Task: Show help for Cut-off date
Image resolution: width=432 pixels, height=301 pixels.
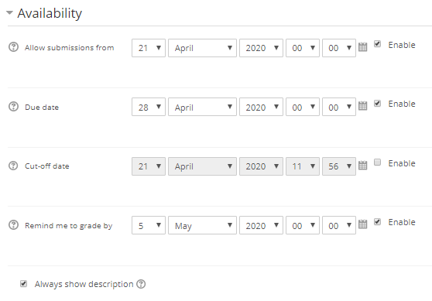Action: (x=13, y=166)
